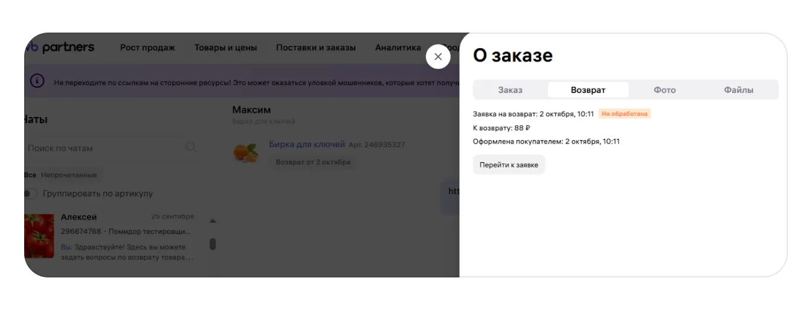Open the Рост продаж menu
The image size is (812, 310).
tap(147, 48)
